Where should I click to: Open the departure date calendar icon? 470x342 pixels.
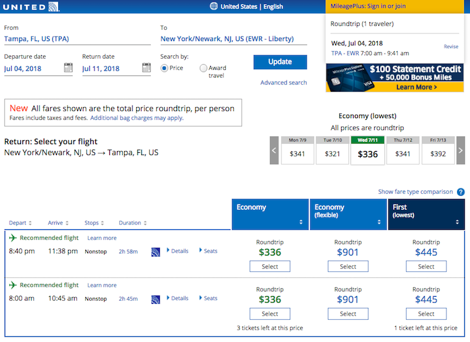pos(68,68)
